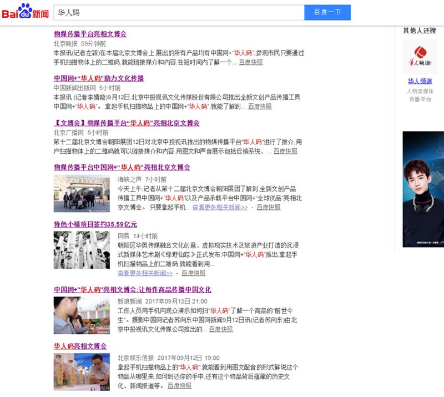Open headline 中国网+"华人码"助力文化传播
The width and height of the screenshot is (444, 397).
coord(99,78)
